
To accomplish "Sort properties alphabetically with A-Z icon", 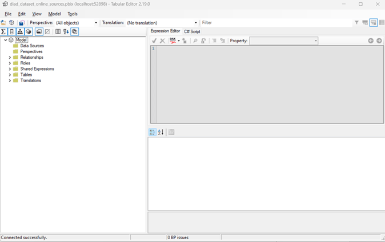I will (x=161, y=132).
